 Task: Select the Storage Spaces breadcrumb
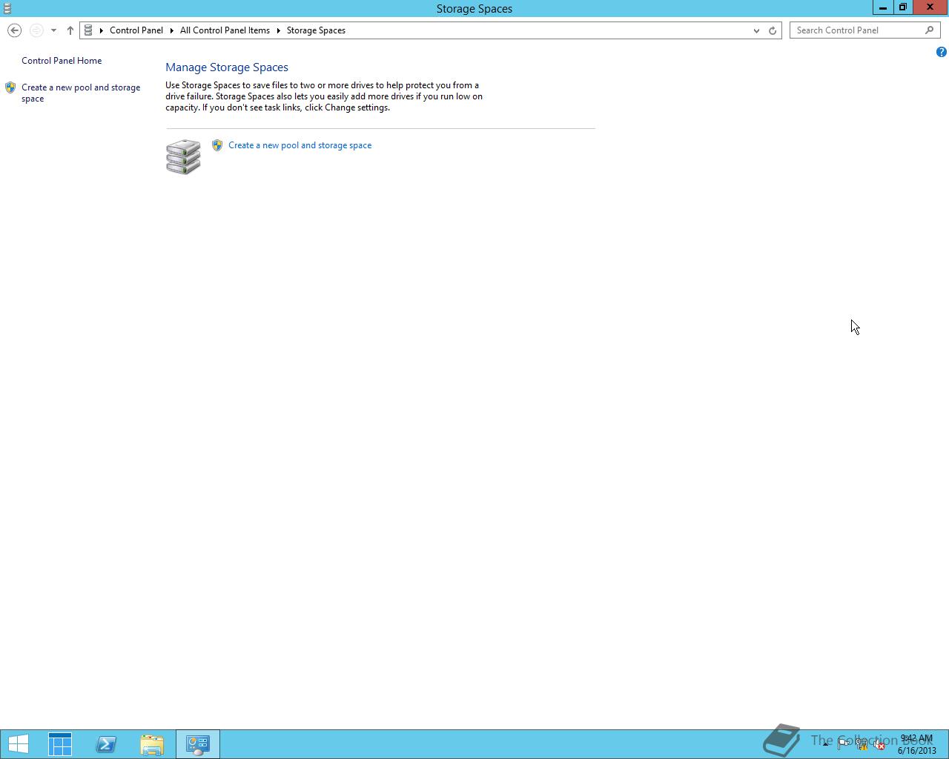click(316, 30)
